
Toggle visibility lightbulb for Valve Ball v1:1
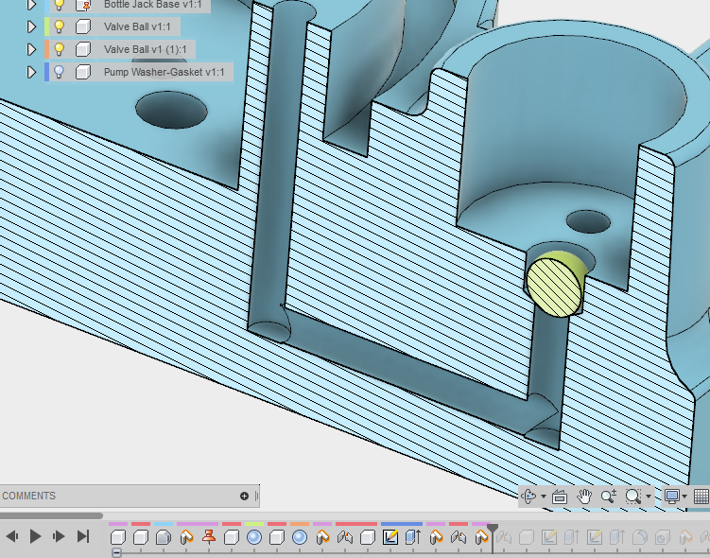[x=59, y=26]
